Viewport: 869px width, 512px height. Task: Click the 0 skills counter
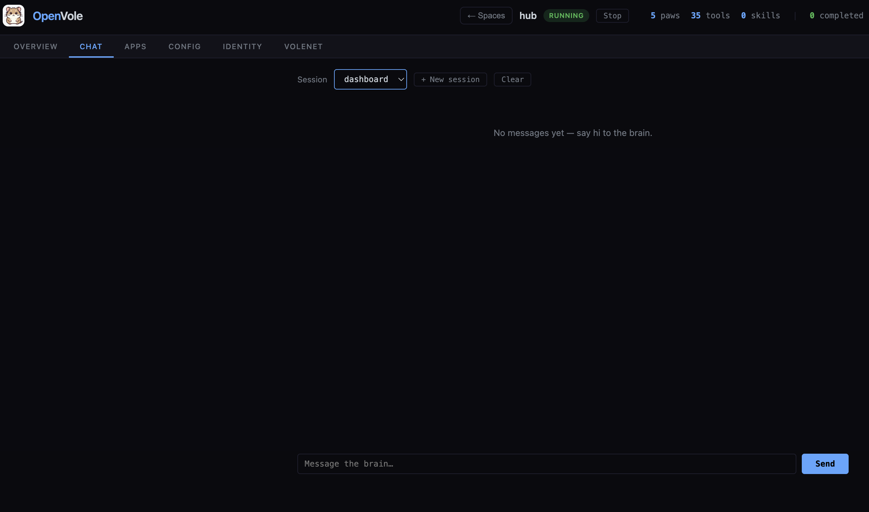point(760,16)
